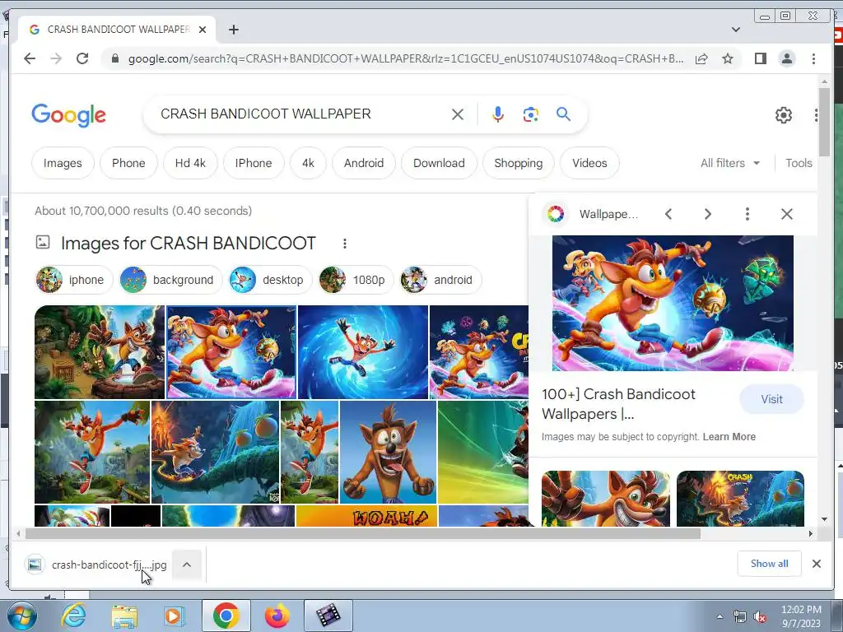Select the Phone filter chip

click(128, 163)
